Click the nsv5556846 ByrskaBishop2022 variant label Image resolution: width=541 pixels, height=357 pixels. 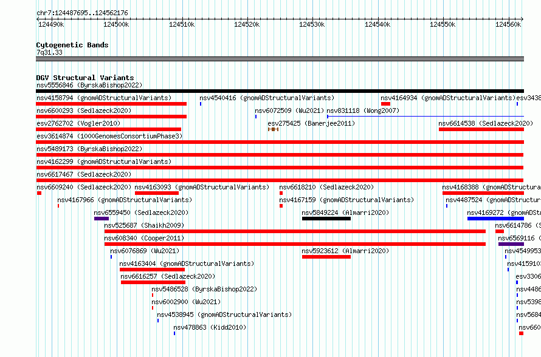click(89, 85)
